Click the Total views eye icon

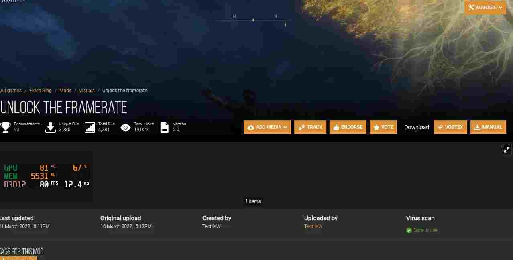(126, 128)
